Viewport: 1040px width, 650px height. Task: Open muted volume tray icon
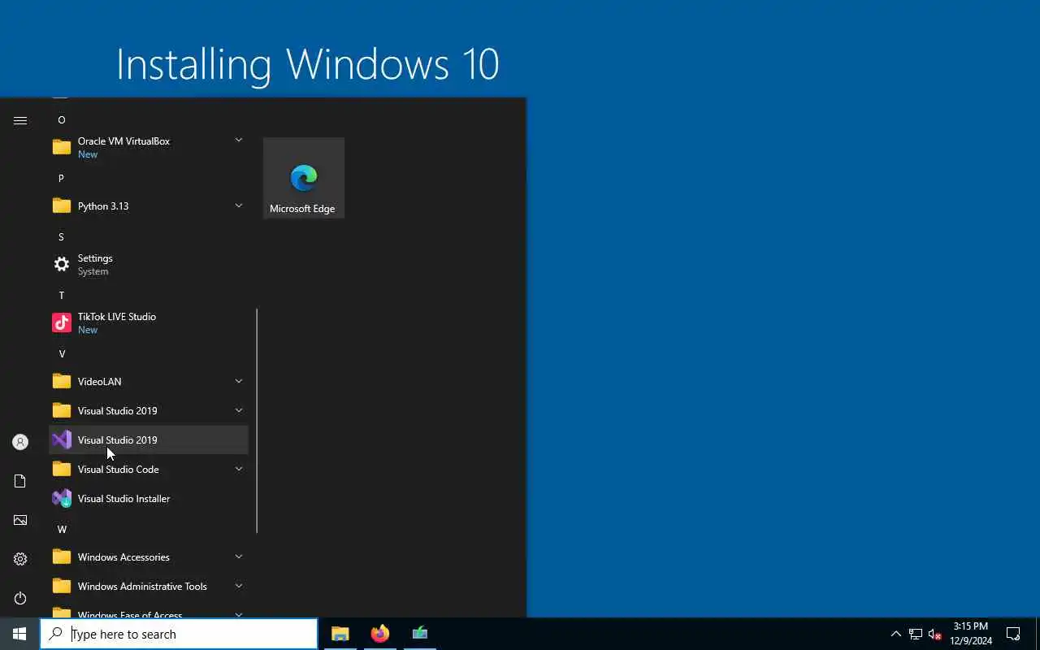[935, 634]
